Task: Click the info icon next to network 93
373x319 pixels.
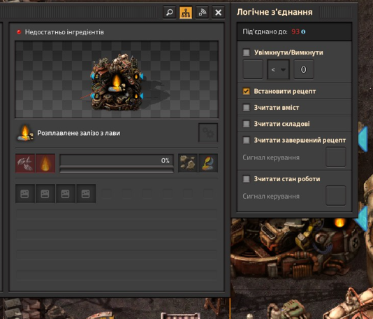Action: coord(303,31)
